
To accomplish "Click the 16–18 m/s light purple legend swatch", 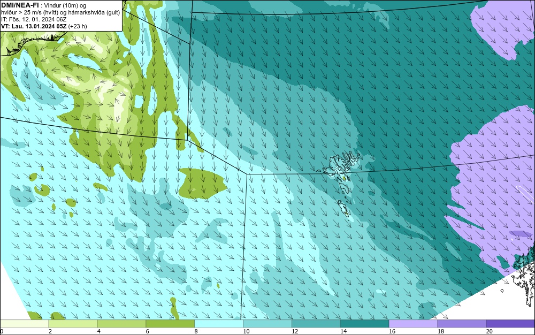I will pyautogui.click(x=413, y=323).
